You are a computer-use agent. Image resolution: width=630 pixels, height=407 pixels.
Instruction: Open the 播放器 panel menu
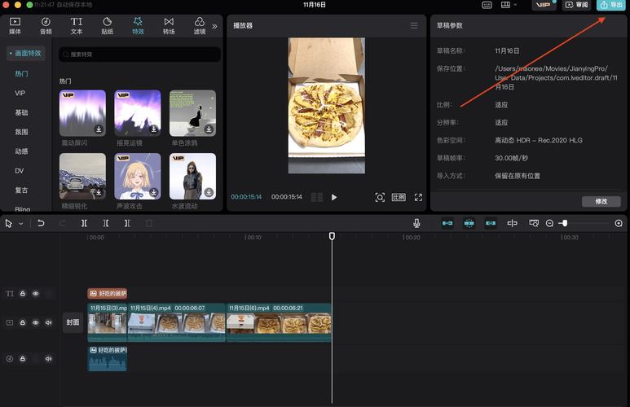414,26
